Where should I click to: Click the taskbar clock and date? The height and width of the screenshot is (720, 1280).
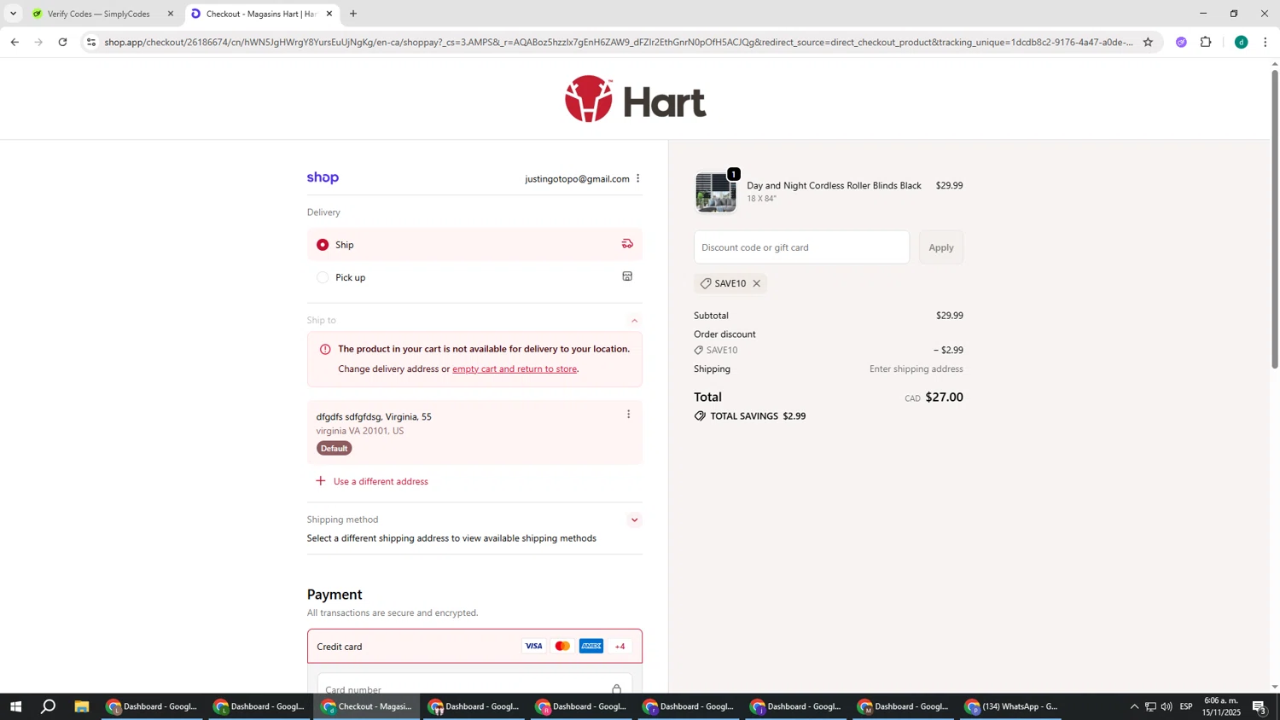1221,706
